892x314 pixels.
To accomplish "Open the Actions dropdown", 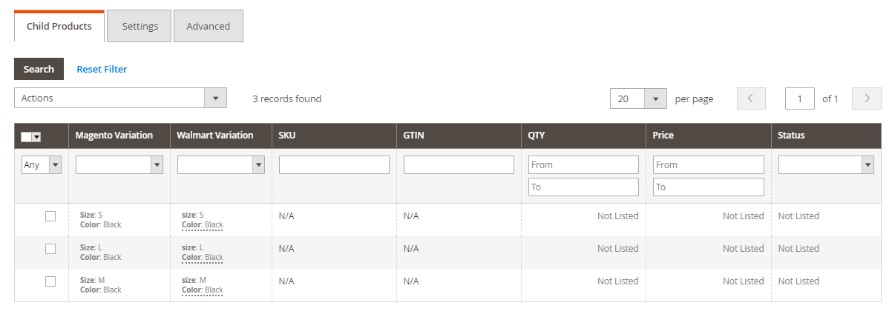I will pos(120,98).
